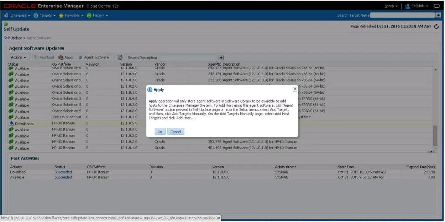Open the Setup dropdown menu
This screenshot has height=222, width=445.
click(391, 6)
